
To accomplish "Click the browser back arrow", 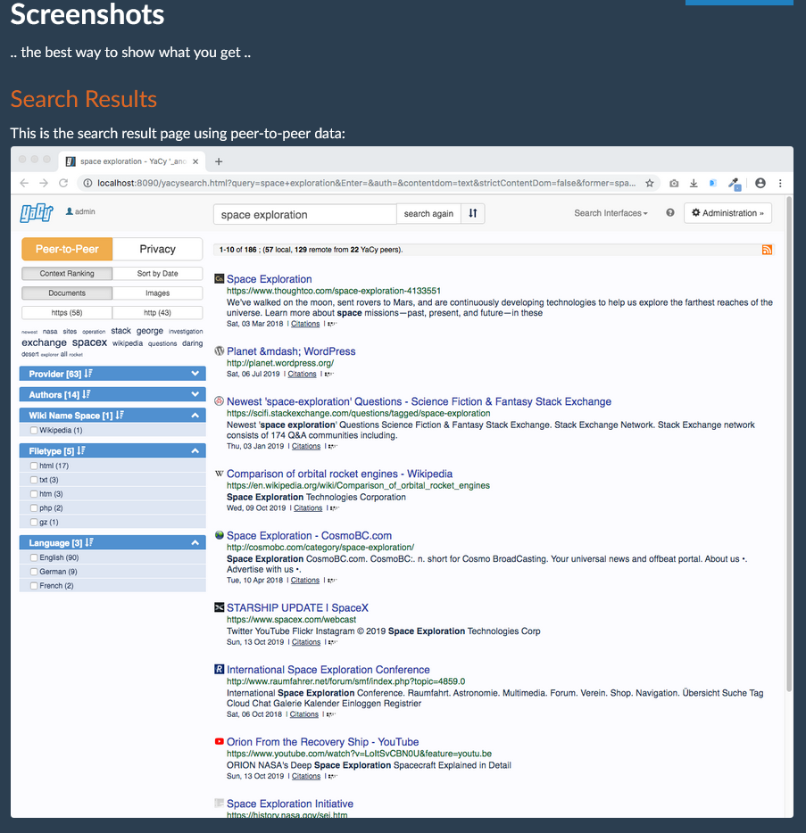I will [x=24, y=184].
